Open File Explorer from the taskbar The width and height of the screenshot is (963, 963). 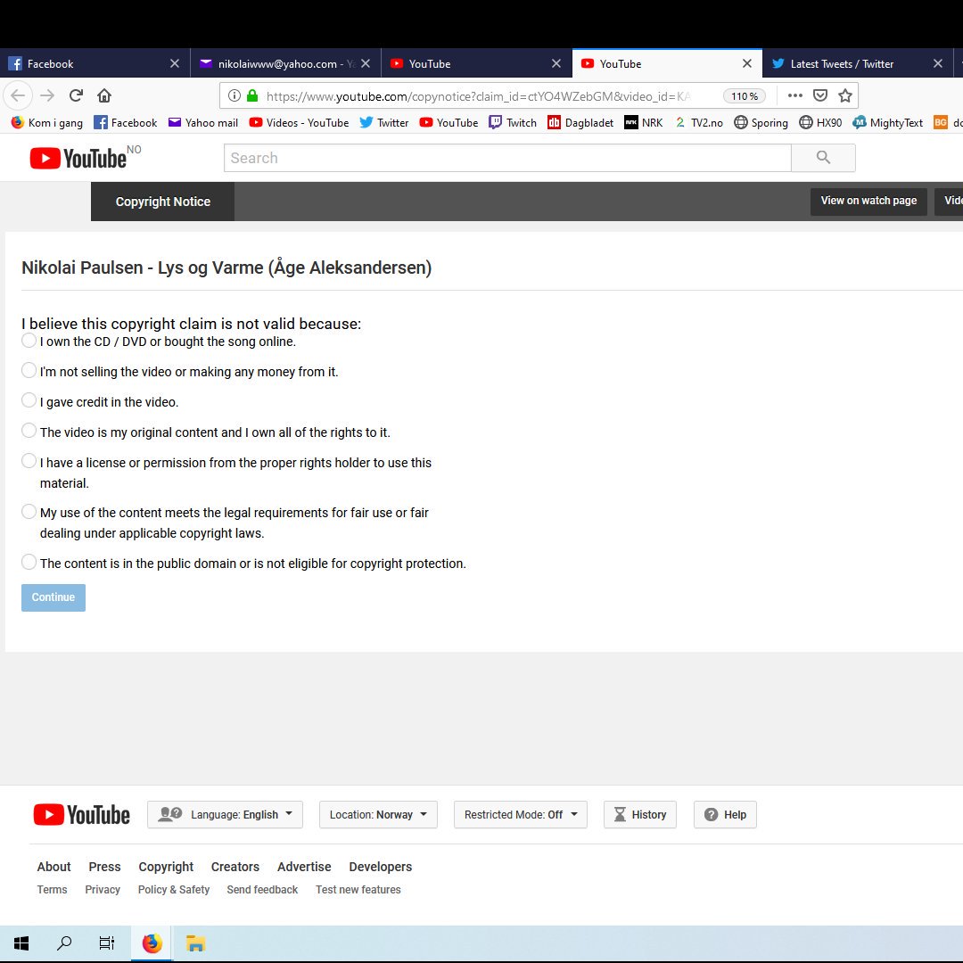point(195,942)
